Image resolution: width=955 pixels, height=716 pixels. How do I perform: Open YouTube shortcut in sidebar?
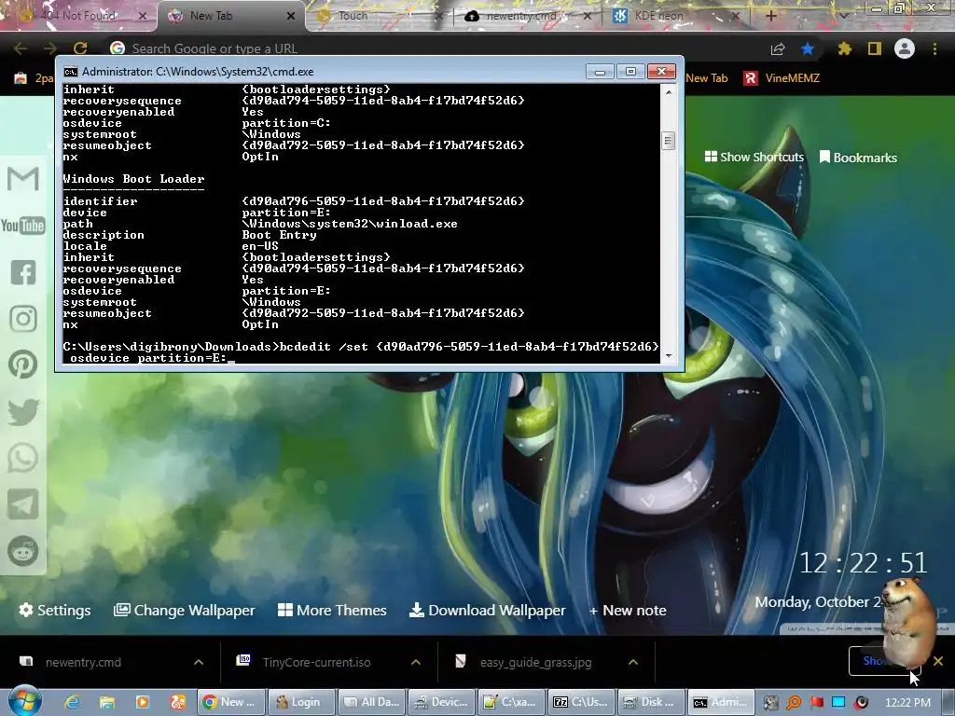[x=23, y=226]
